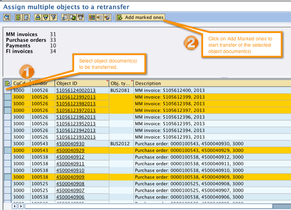Click the horizontal scrollbar left arrow
The height and width of the screenshot is (210, 291).
coord(15,206)
